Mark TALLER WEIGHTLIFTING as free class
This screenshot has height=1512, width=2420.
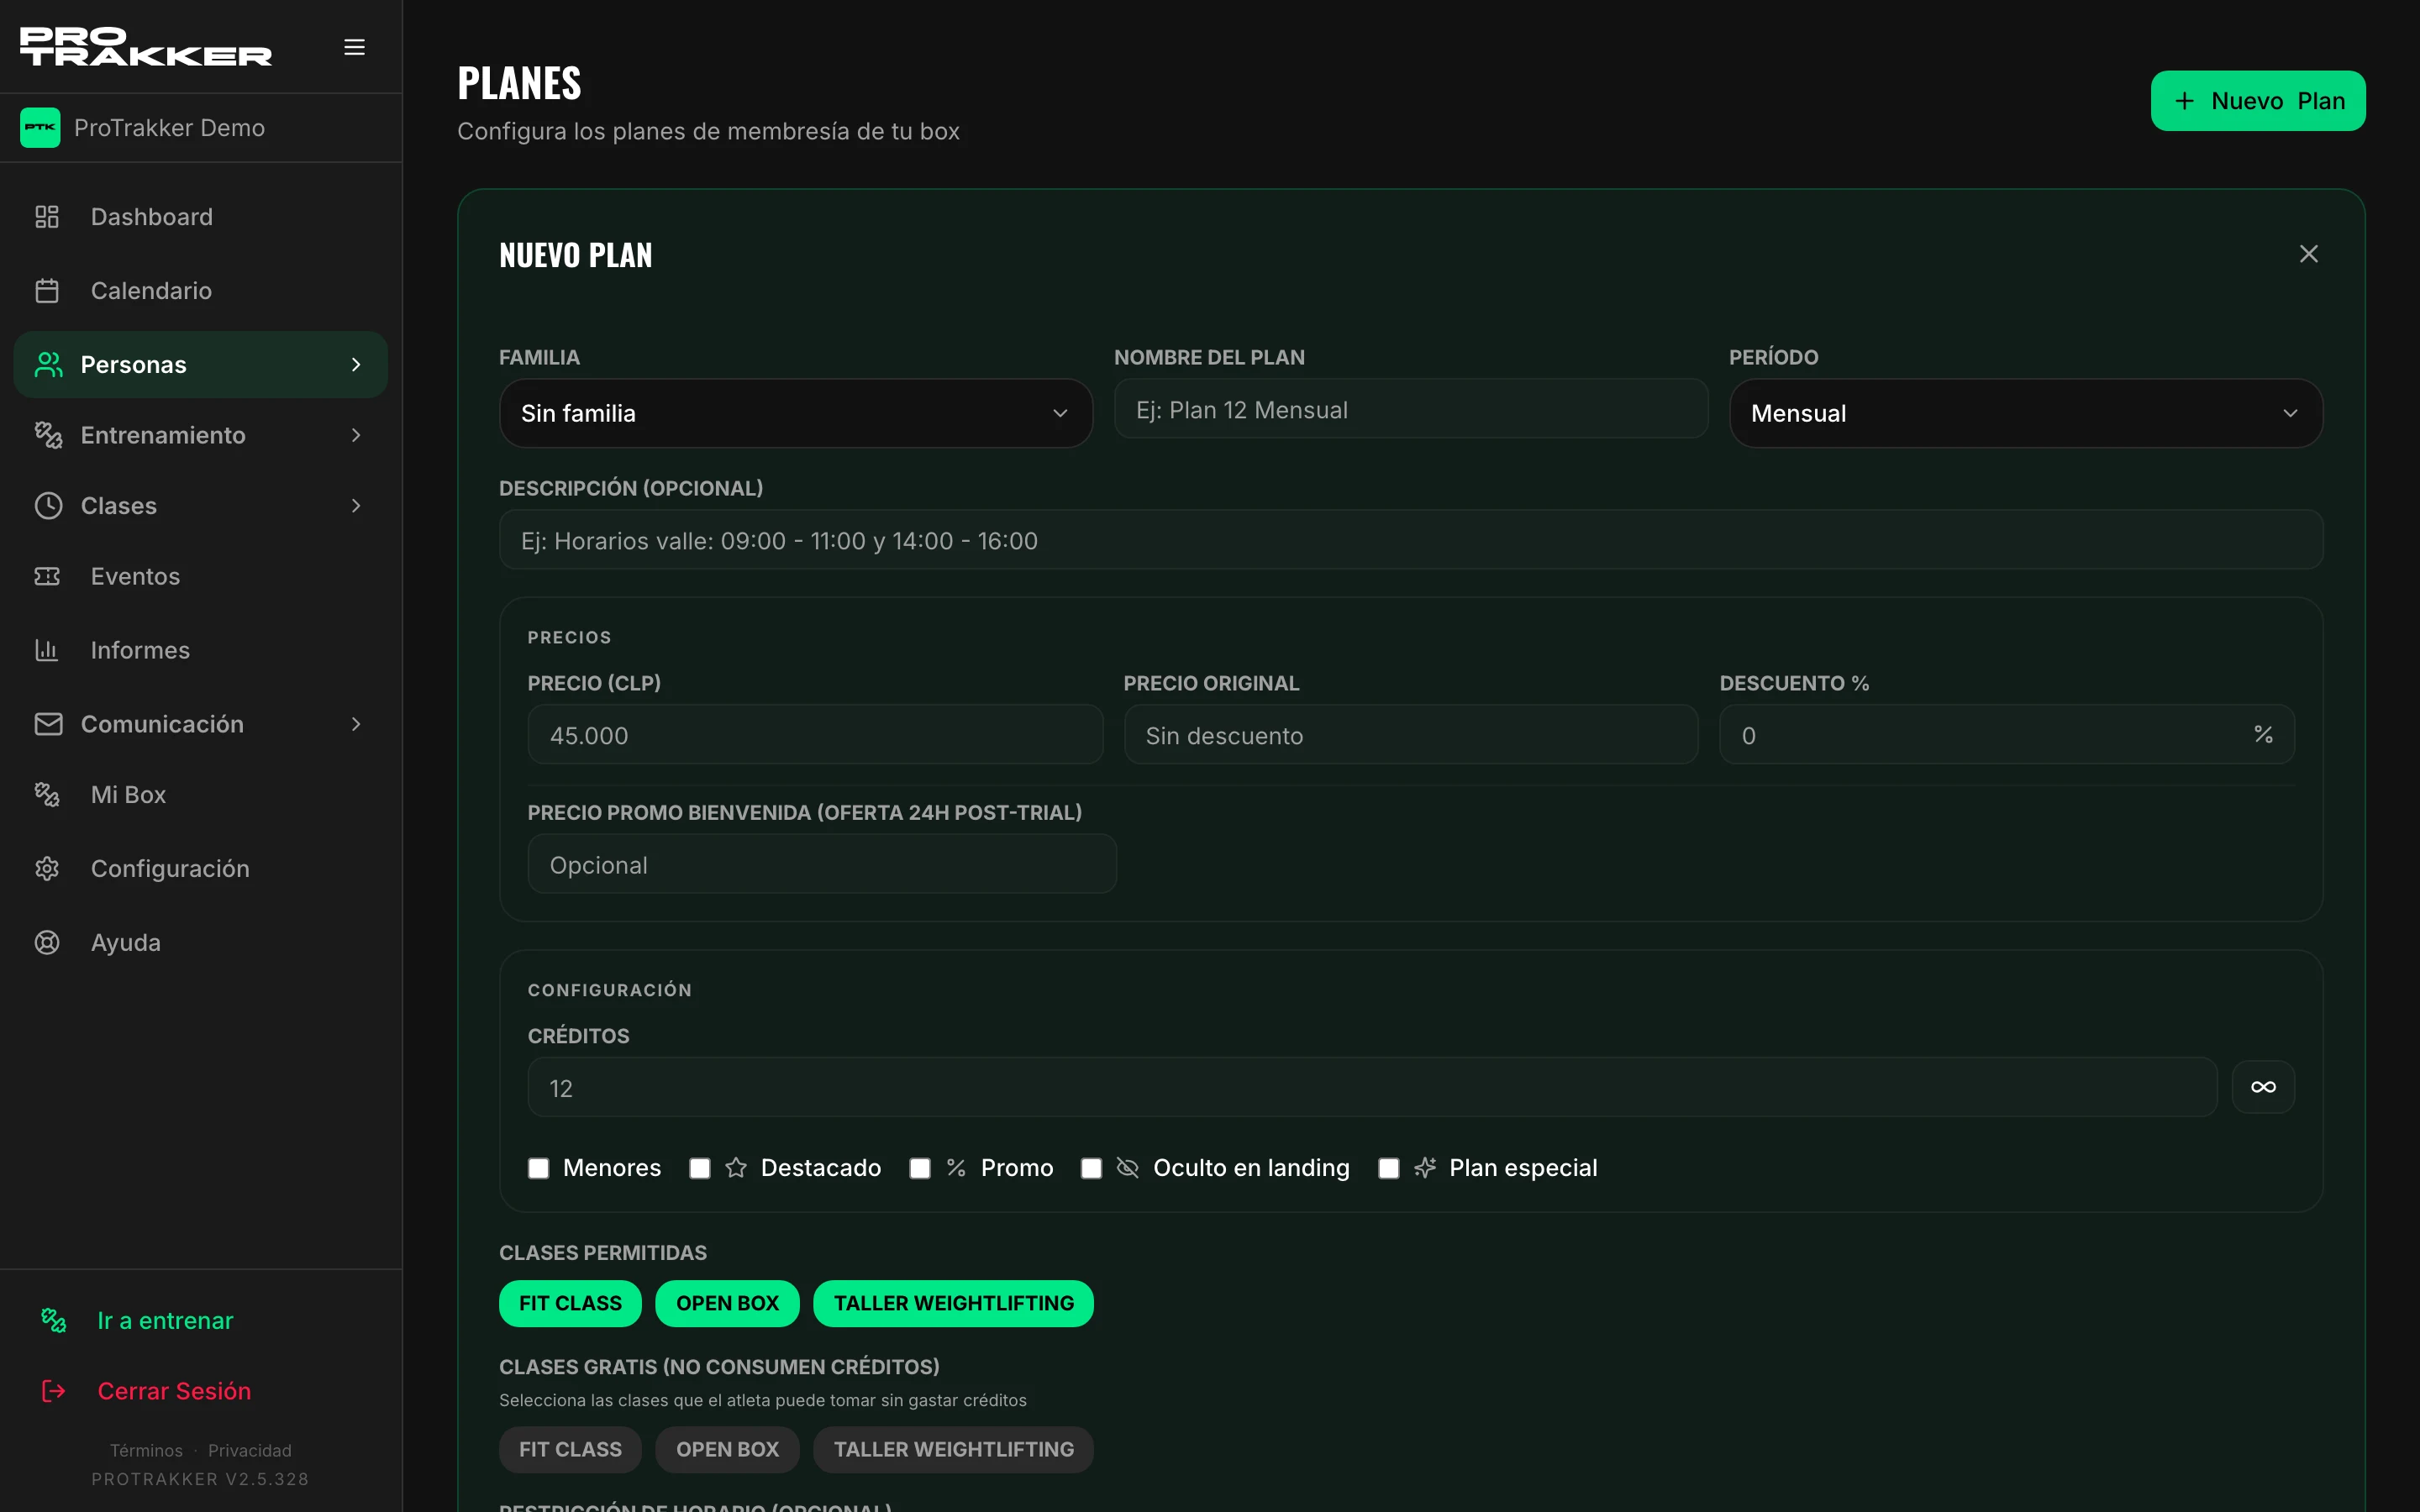[953, 1449]
